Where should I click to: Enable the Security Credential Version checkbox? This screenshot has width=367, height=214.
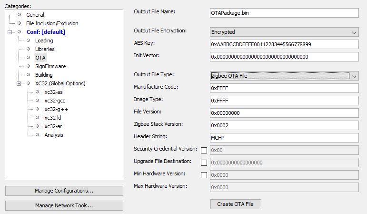tap(204, 150)
